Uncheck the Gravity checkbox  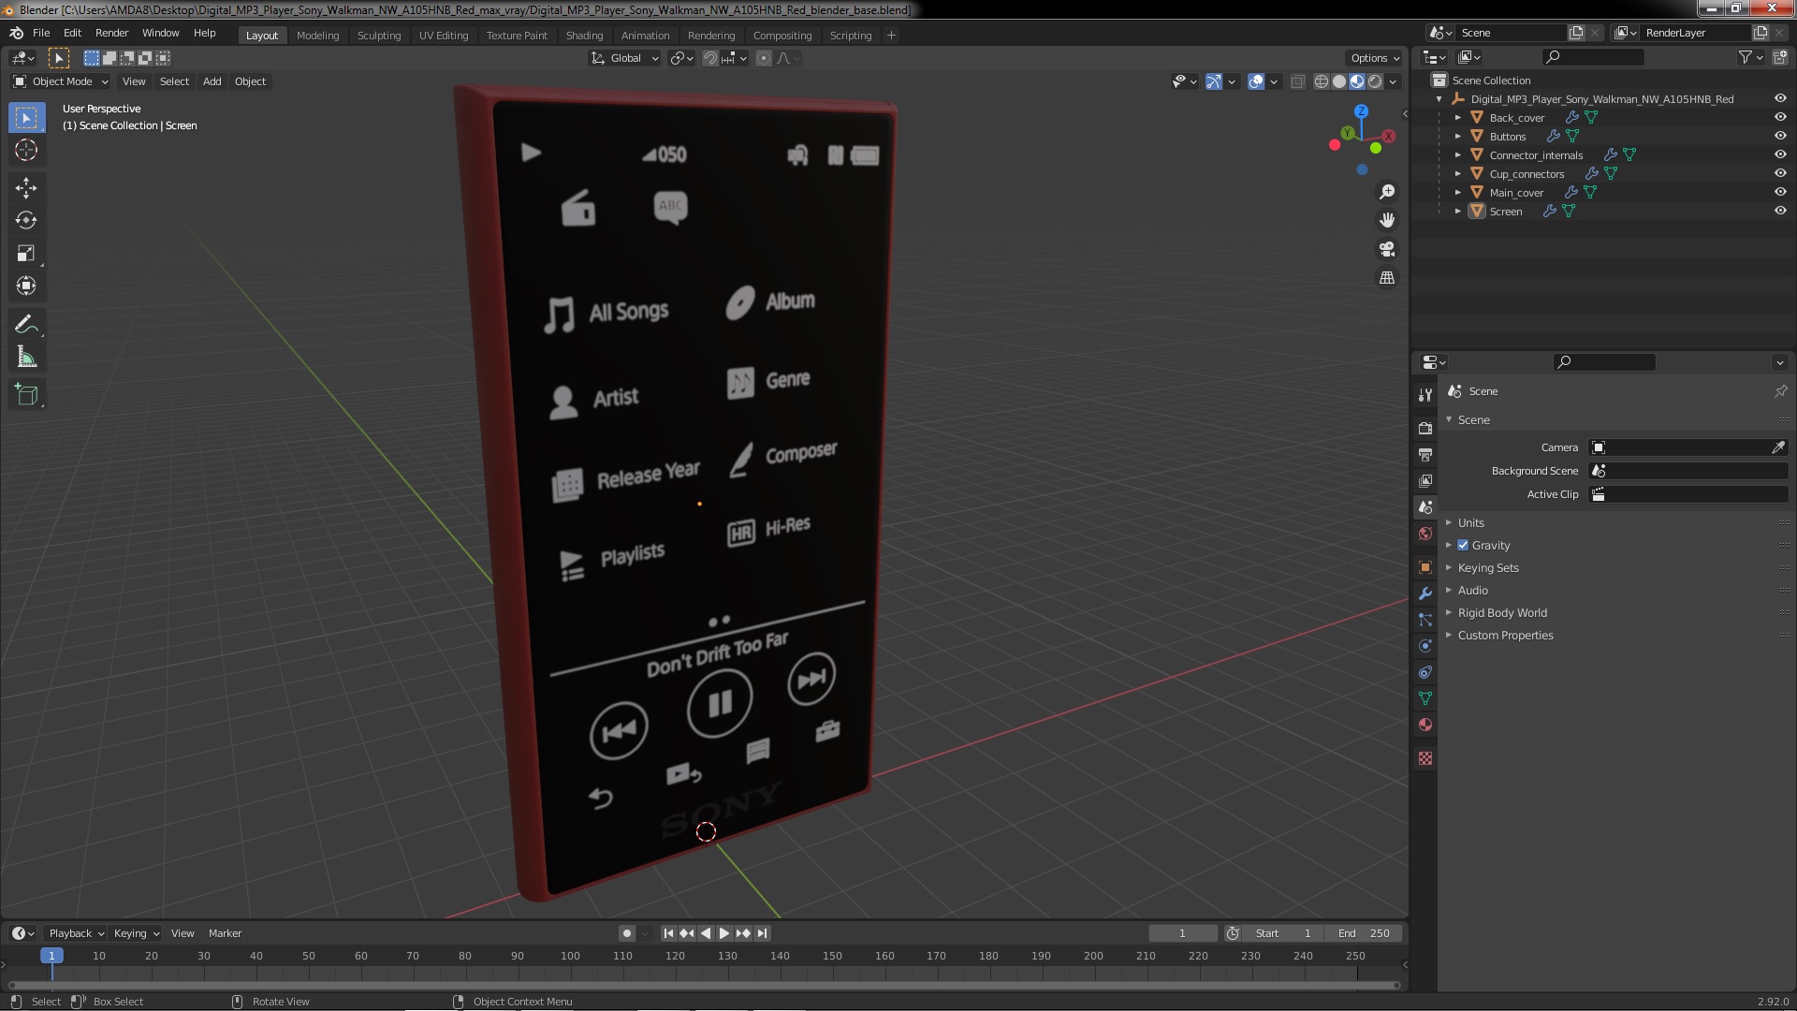(x=1463, y=545)
